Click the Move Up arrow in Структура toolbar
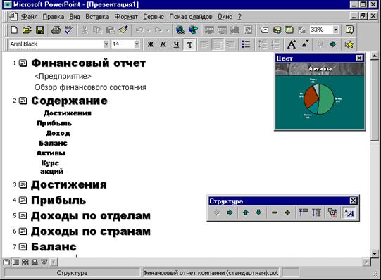 (246, 212)
